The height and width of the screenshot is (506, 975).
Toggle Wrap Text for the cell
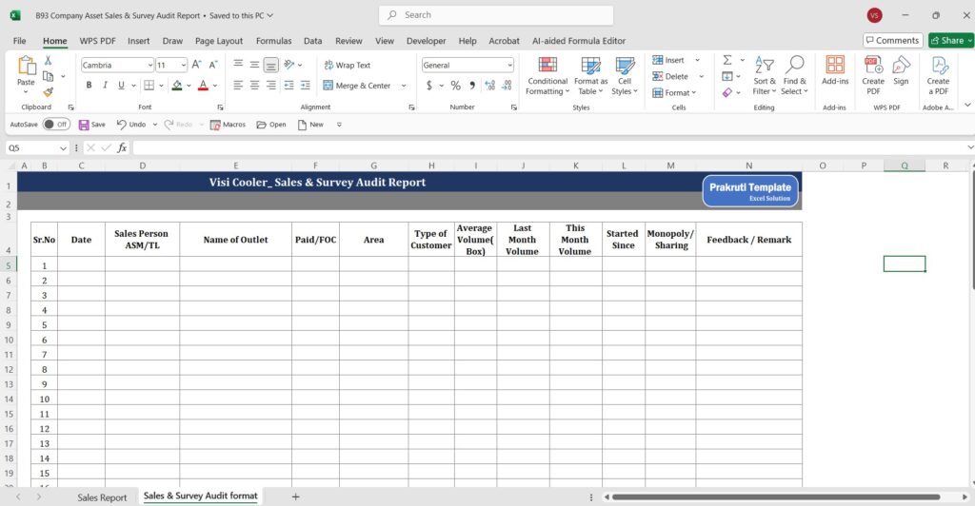(347, 66)
